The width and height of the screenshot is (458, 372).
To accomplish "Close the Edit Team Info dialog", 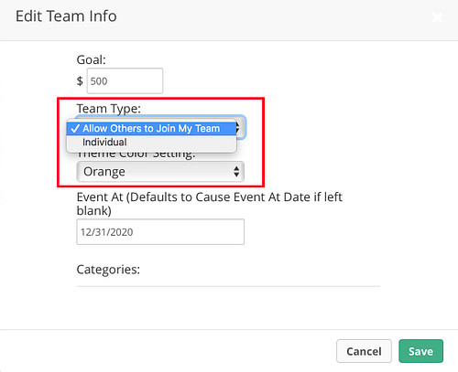I will (x=437, y=16).
